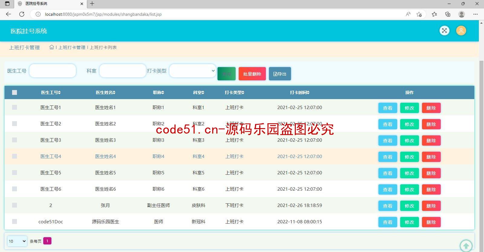Image resolution: width=484 pixels, height=252 pixels.
Task: Click 上班打卡列表 breadcrumb link
Action: click(103, 47)
